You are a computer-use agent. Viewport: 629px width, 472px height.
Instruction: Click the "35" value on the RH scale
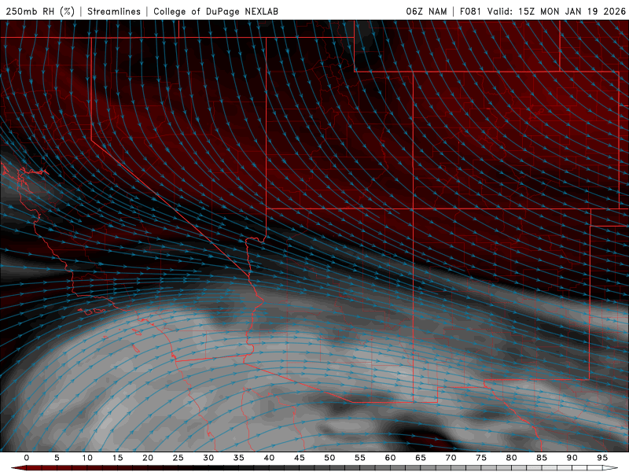(x=239, y=458)
